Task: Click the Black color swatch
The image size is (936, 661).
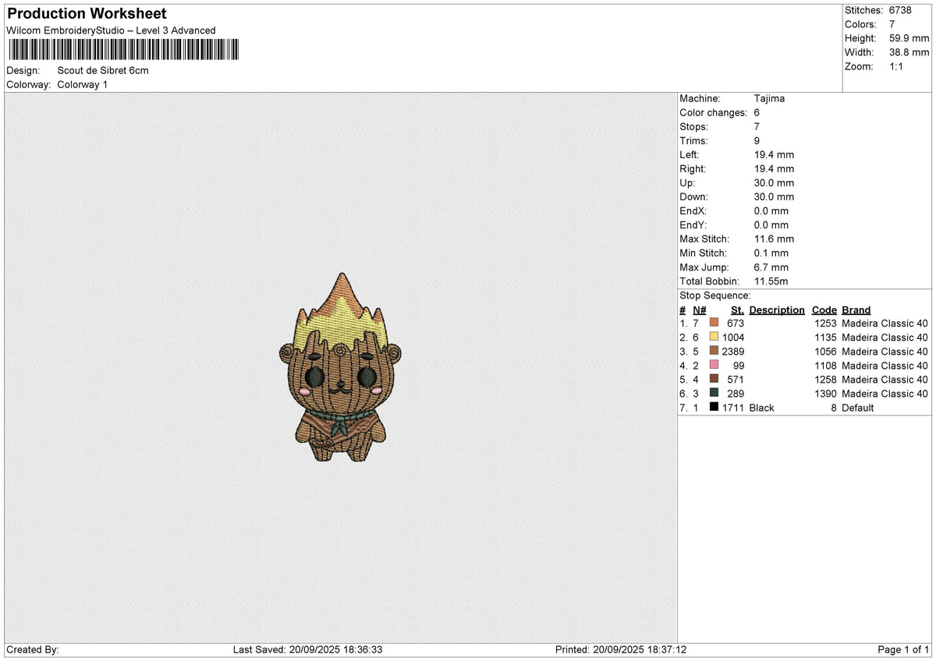Action: point(714,407)
